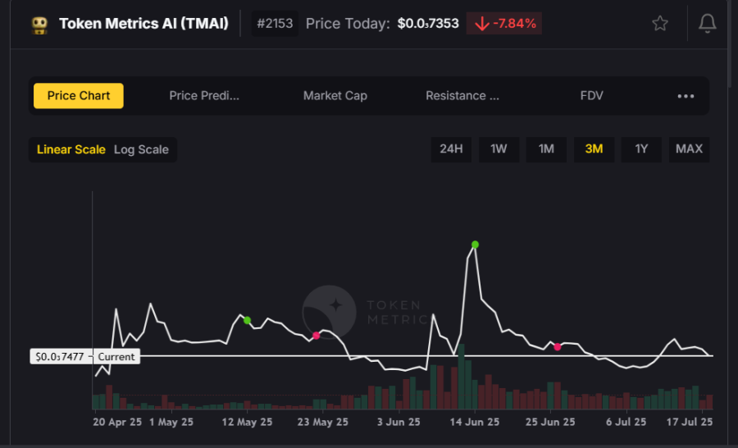738x448 pixels.
Task: Switch to Log Scale
Action: [x=141, y=149]
